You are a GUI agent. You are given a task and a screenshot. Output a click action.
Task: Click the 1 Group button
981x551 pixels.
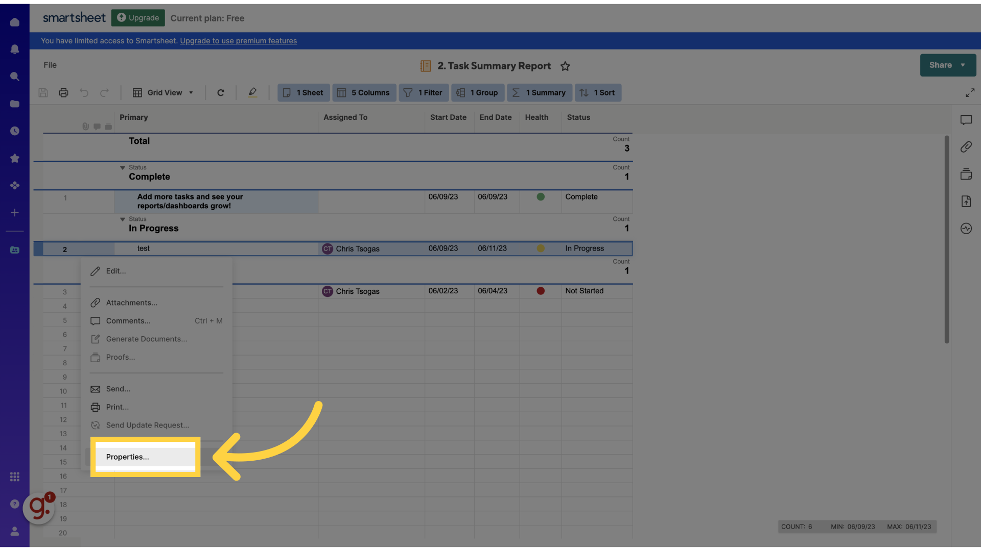(478, 92)
